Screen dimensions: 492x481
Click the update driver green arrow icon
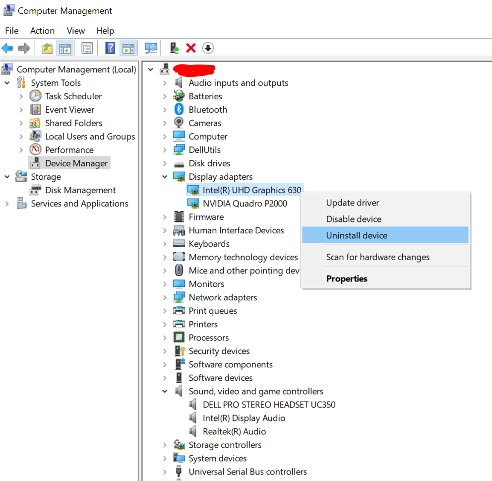click(175, 48)
